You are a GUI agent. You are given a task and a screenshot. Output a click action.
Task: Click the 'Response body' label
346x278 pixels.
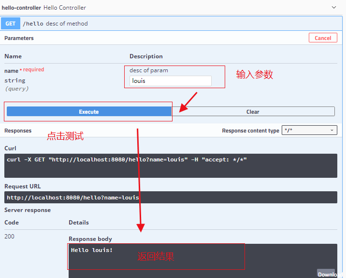pos(90,239)
